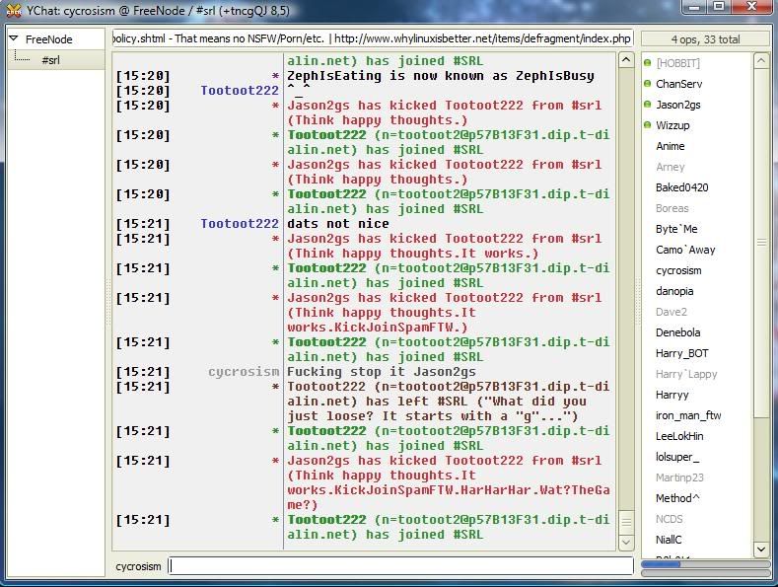Select user Harry_BOT in user list
Screen dimensions: 778x587
[681, 353]
